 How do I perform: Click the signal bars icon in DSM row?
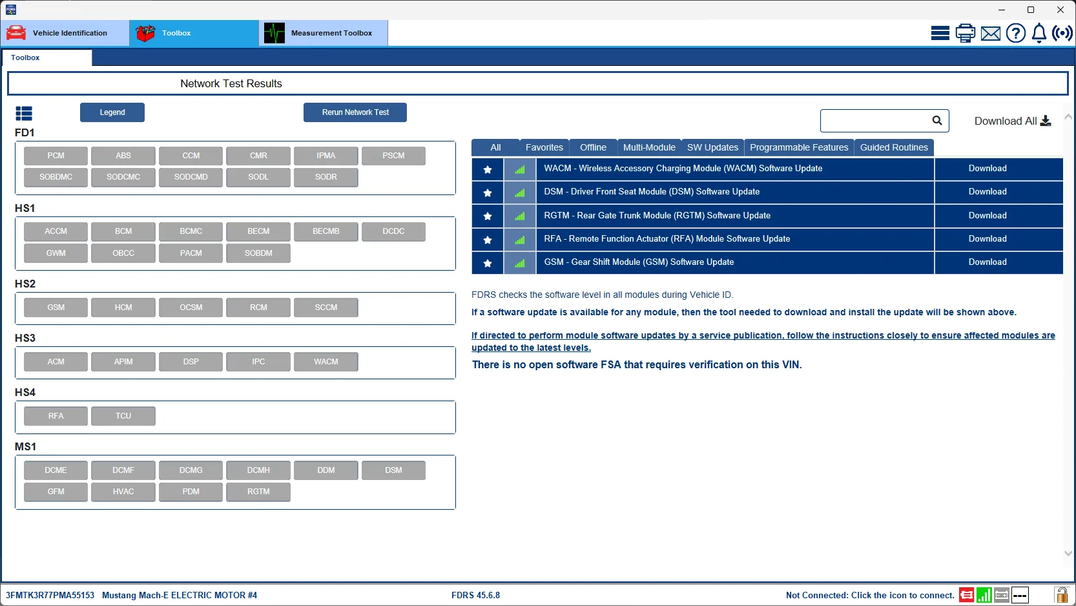click(520, 193)
